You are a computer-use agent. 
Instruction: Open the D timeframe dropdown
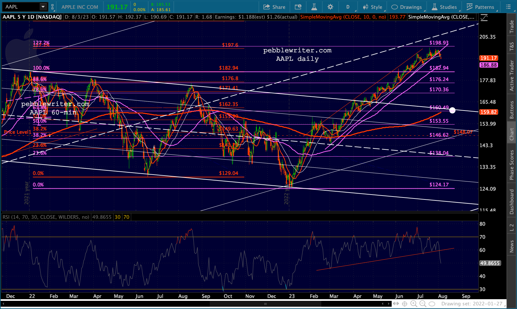pyautogui.click(x=348, y=7)
